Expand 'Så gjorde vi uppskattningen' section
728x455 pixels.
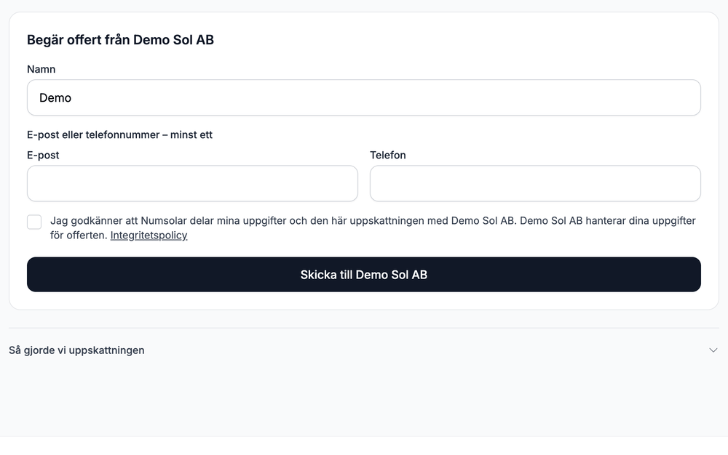pos(363,350)
